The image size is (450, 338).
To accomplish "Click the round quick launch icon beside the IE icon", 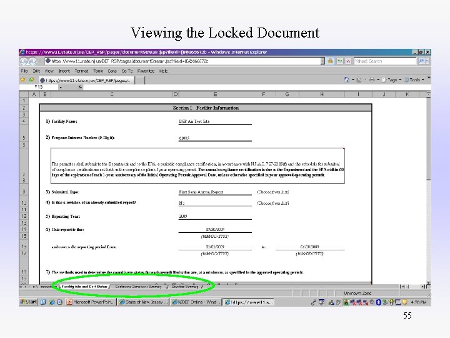I will tap(59, 302).
